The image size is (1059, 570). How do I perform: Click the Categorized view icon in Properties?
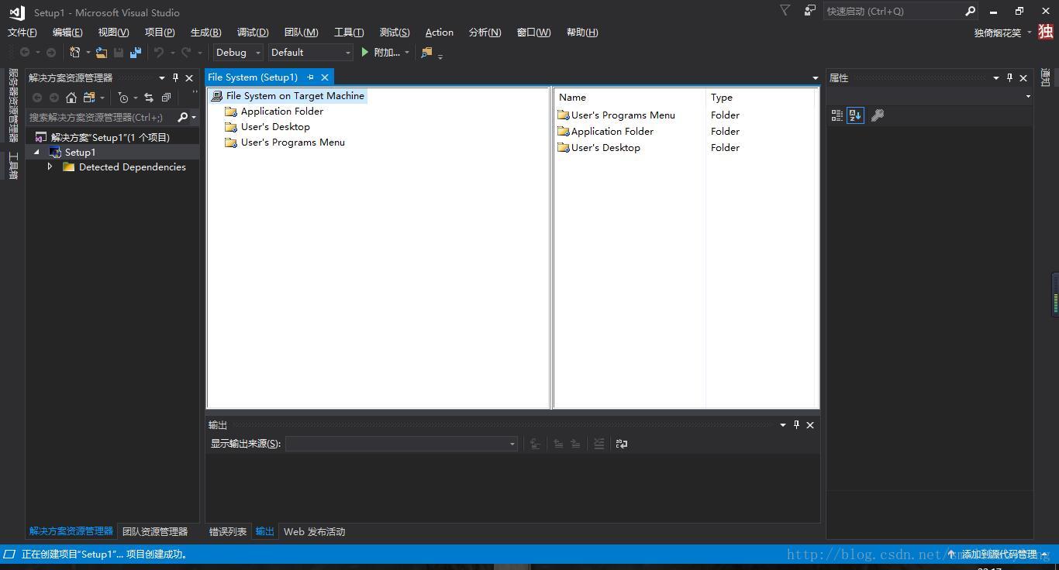tap(837, 115)
